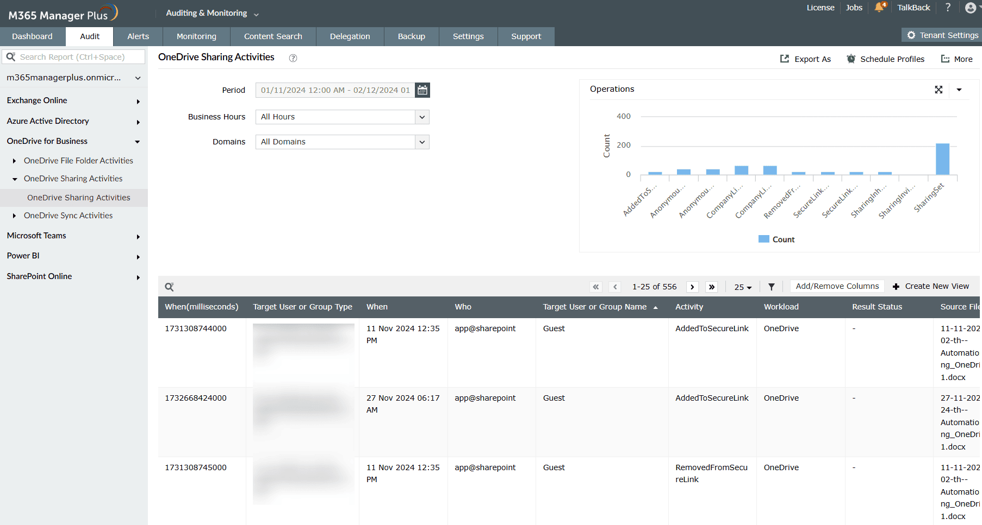Open the notifications bell icon
Screen dimensions: 982x525
(879, 7)
